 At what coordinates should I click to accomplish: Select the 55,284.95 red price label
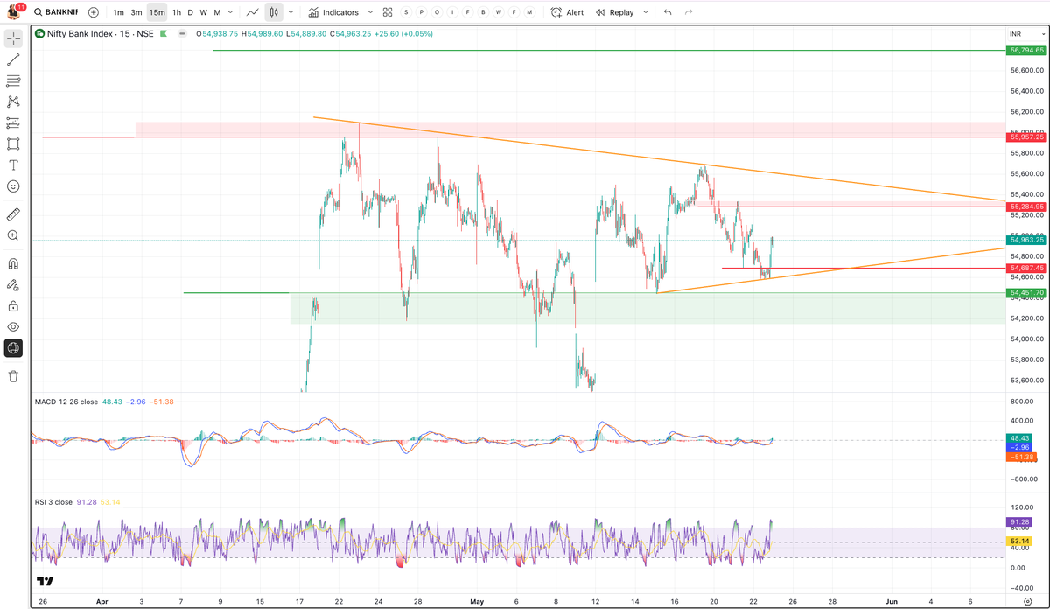[x=1027, y=206]
